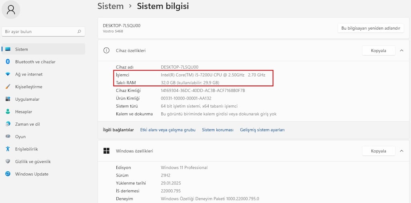Click the Windows özellikleri section header
The image size is (411, 203).
click(253, 151)
